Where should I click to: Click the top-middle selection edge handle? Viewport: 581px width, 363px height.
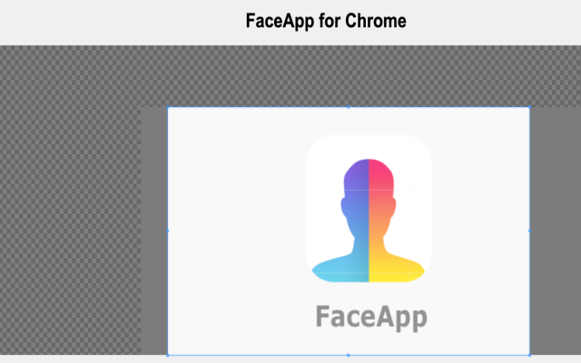[x=349, y=107]
